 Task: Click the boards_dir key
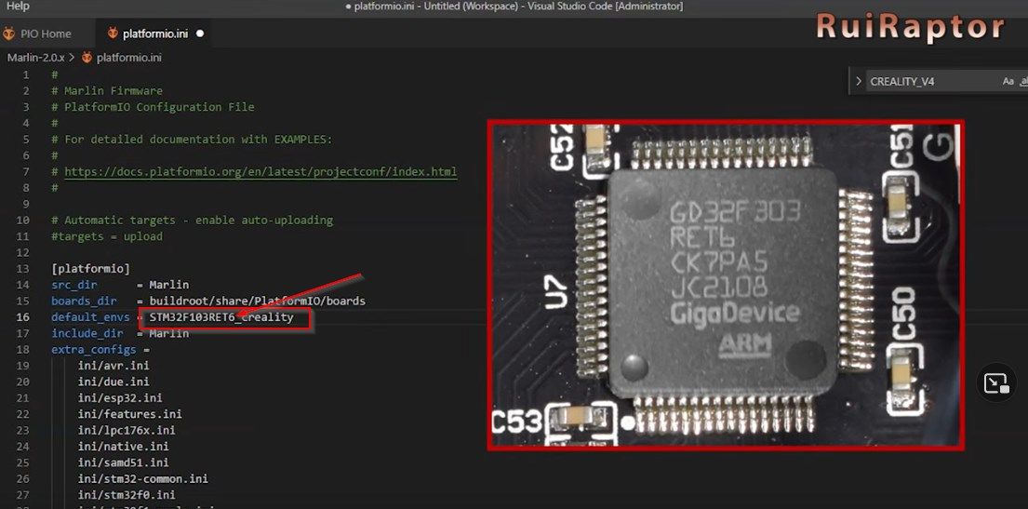click(x=84, y=301)
